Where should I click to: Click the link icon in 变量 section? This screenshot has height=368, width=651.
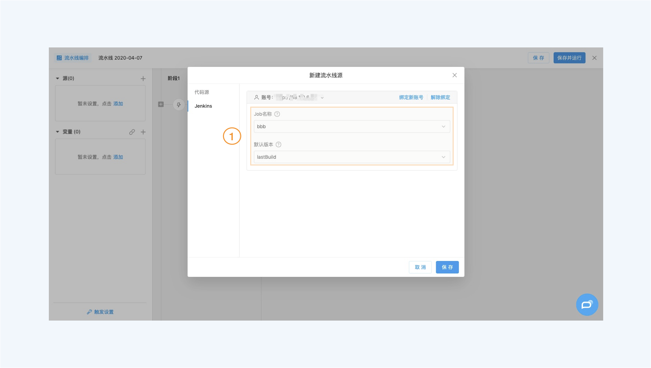click(x=132, y=132)
